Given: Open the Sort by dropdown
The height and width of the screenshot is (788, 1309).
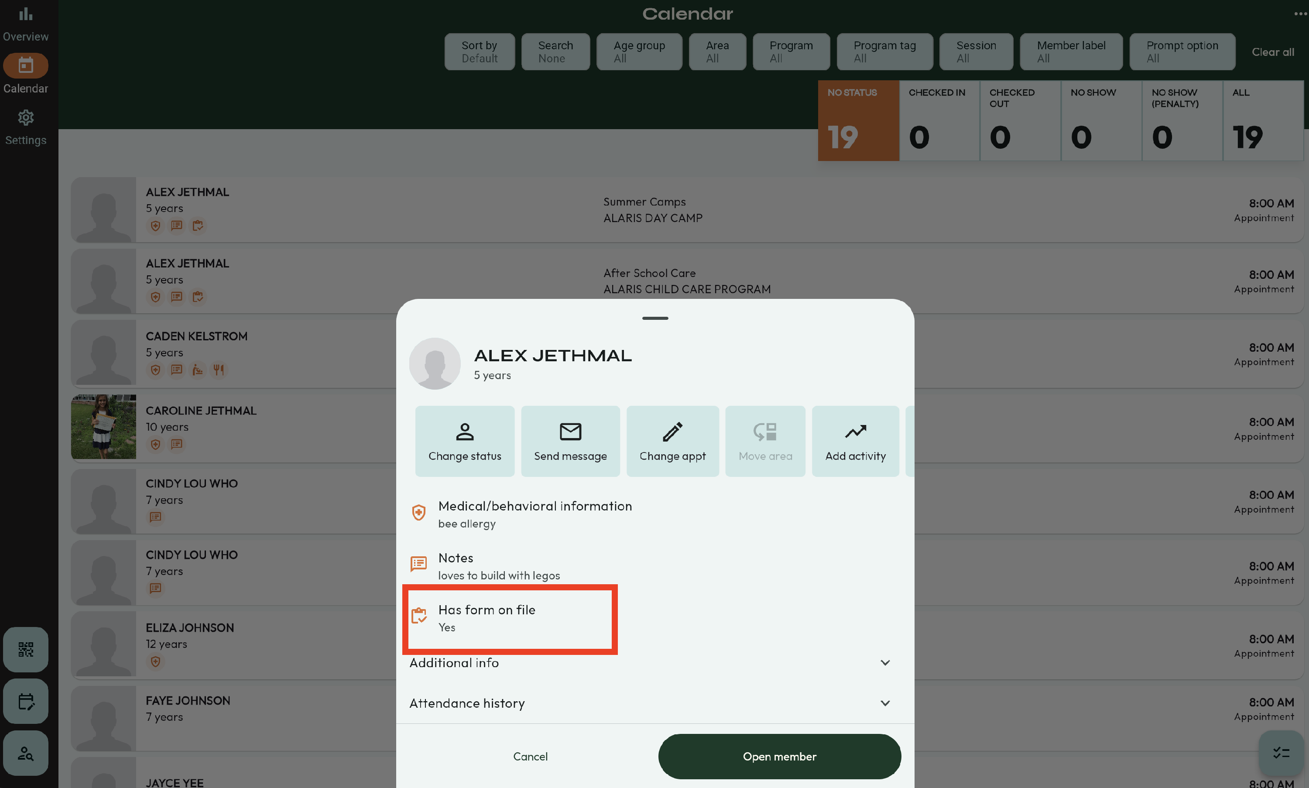Looking at the screenshot, I should coord(479,51).
